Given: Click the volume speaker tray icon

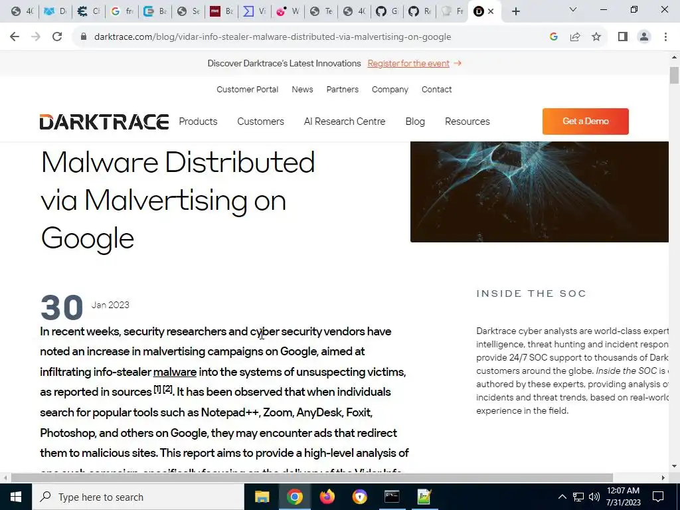Looking at the screenshot, I should [594, 497].
